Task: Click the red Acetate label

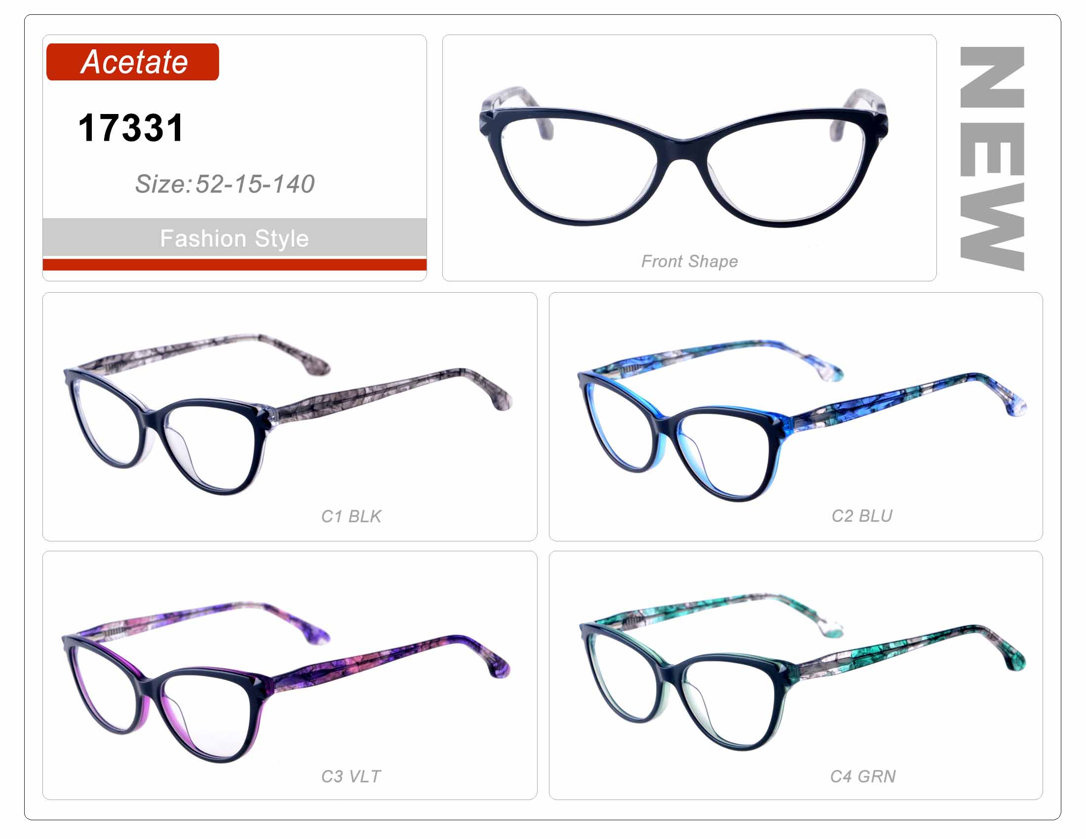Action: coord(132,62)
